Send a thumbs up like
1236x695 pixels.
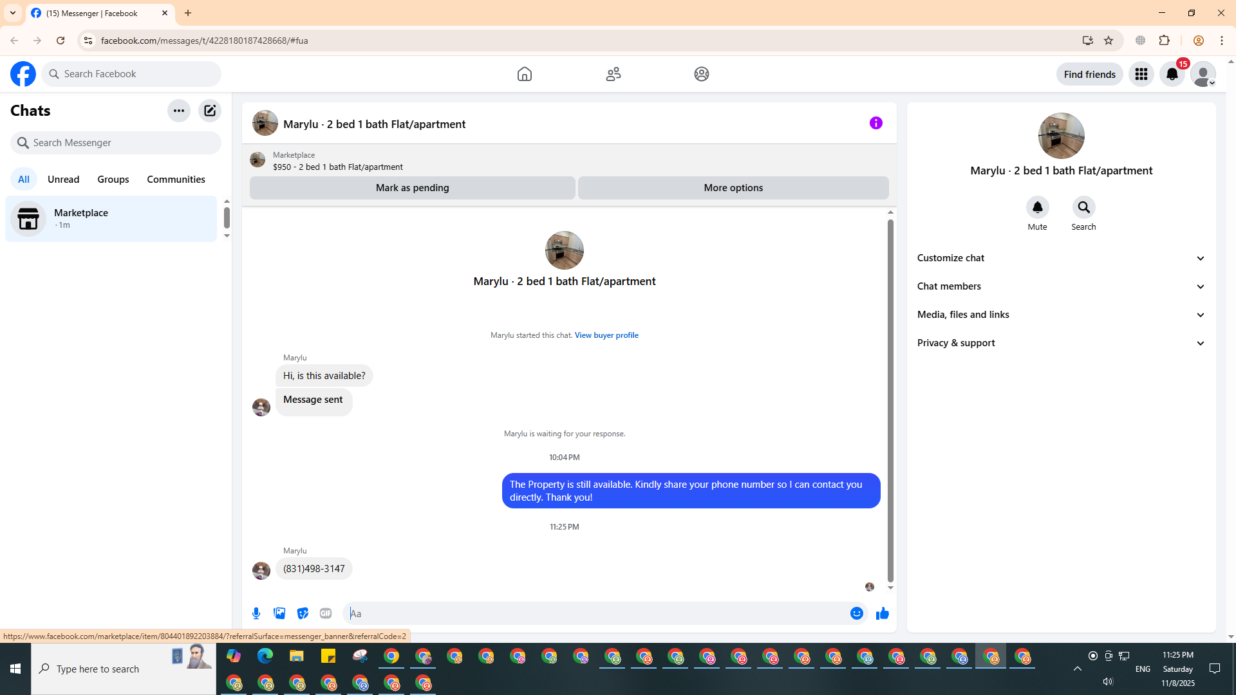click(x=882, y=613)
